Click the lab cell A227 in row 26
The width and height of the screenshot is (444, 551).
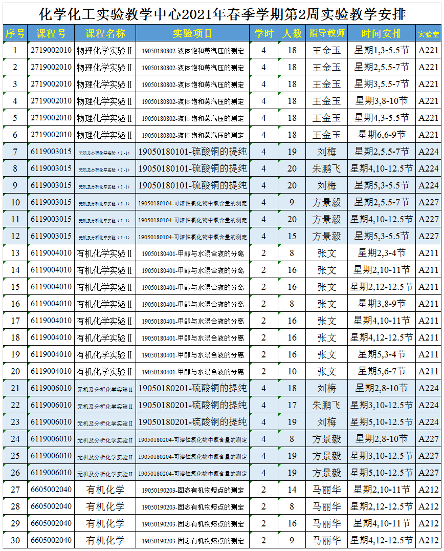click(428, 473)
